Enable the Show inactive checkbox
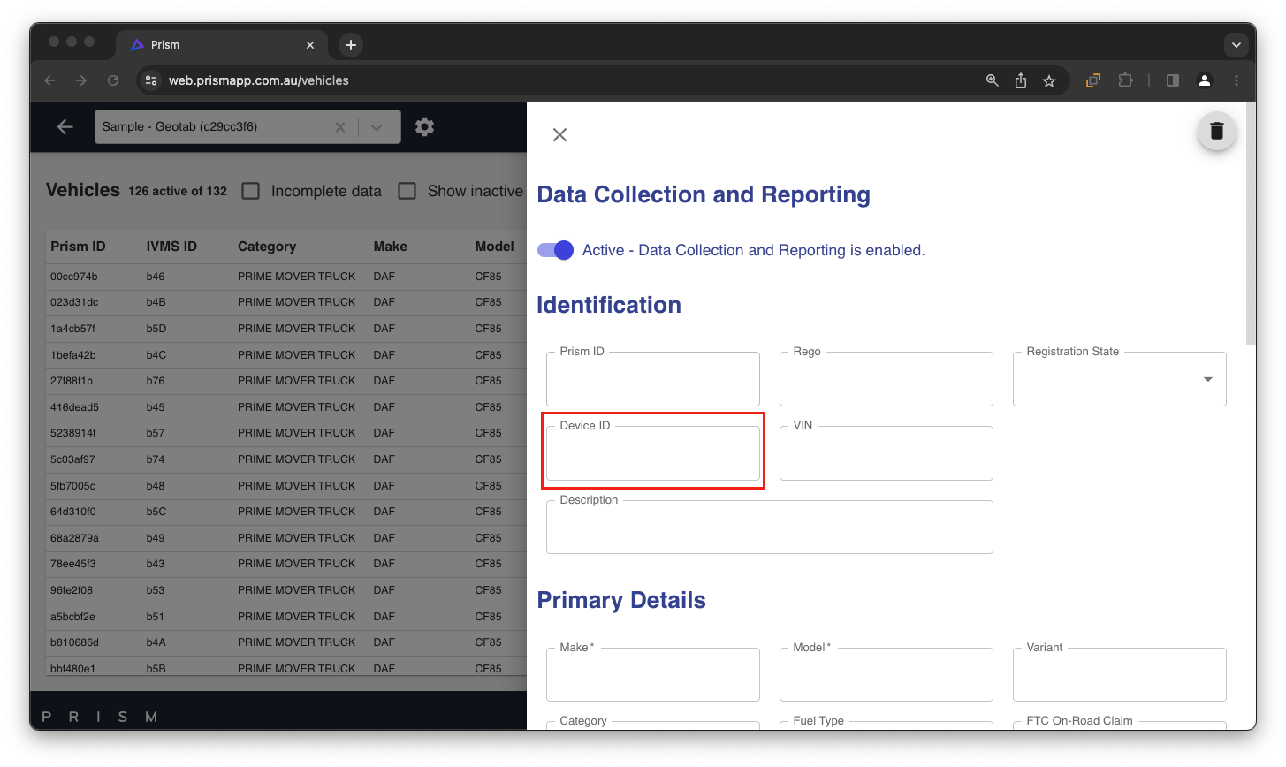The image size is (1286, 767). (407, 191)
